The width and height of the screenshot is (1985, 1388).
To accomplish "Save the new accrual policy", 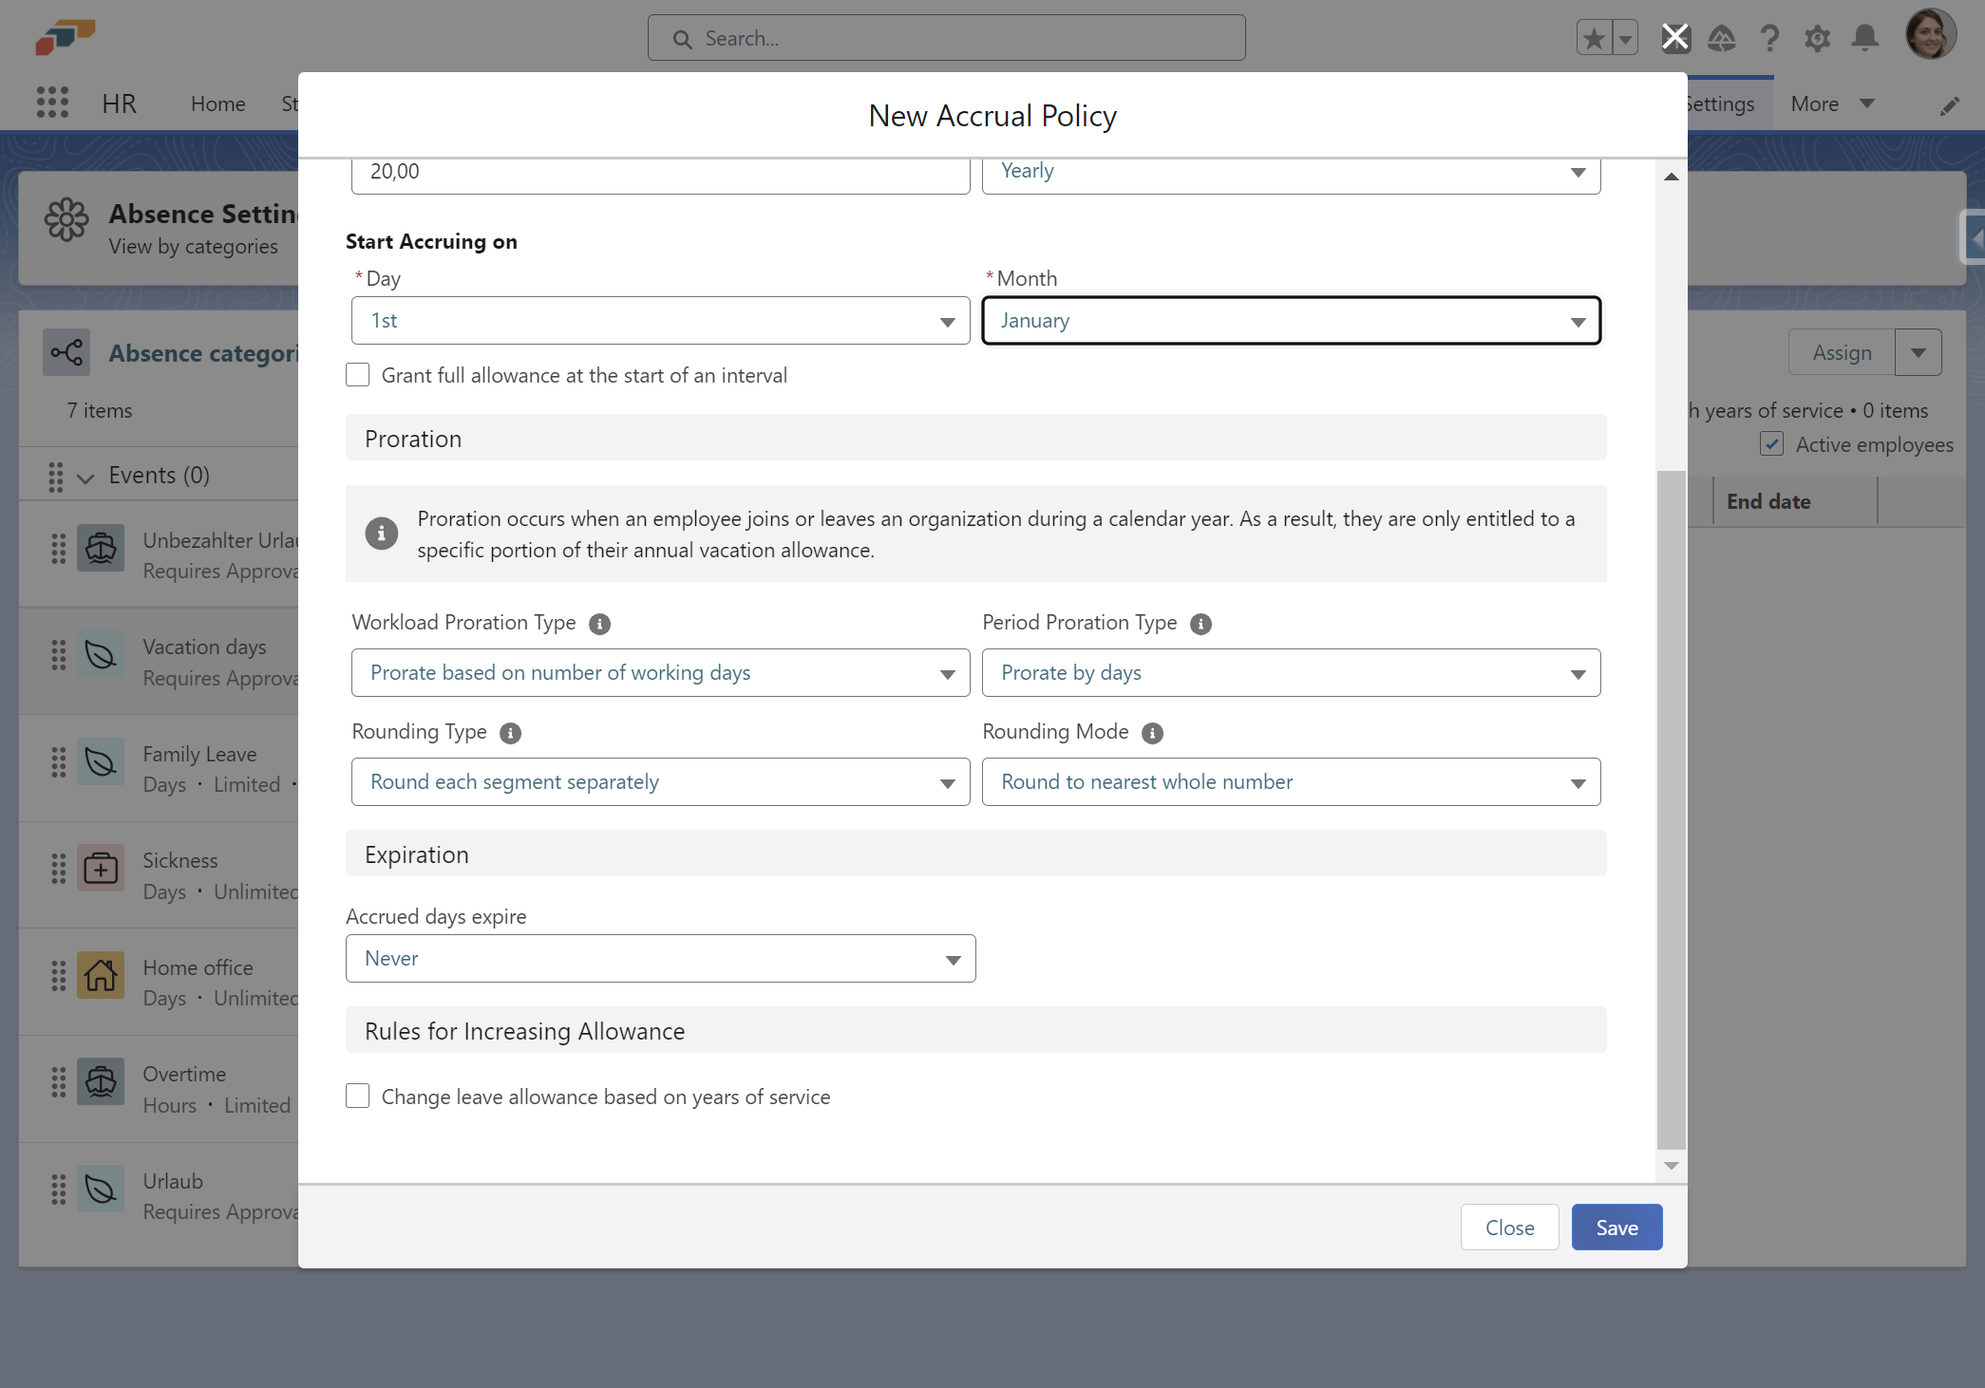I will [x=1616, y=1228].
